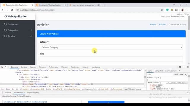This screenshot has height=106, width=190.
Task: Switch to the Computed styles tab
Action: pos(159,71)
